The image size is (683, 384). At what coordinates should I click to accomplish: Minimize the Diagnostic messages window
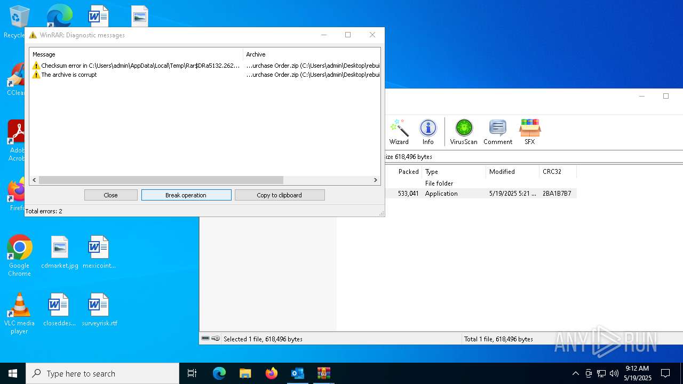tap(324, 35)
